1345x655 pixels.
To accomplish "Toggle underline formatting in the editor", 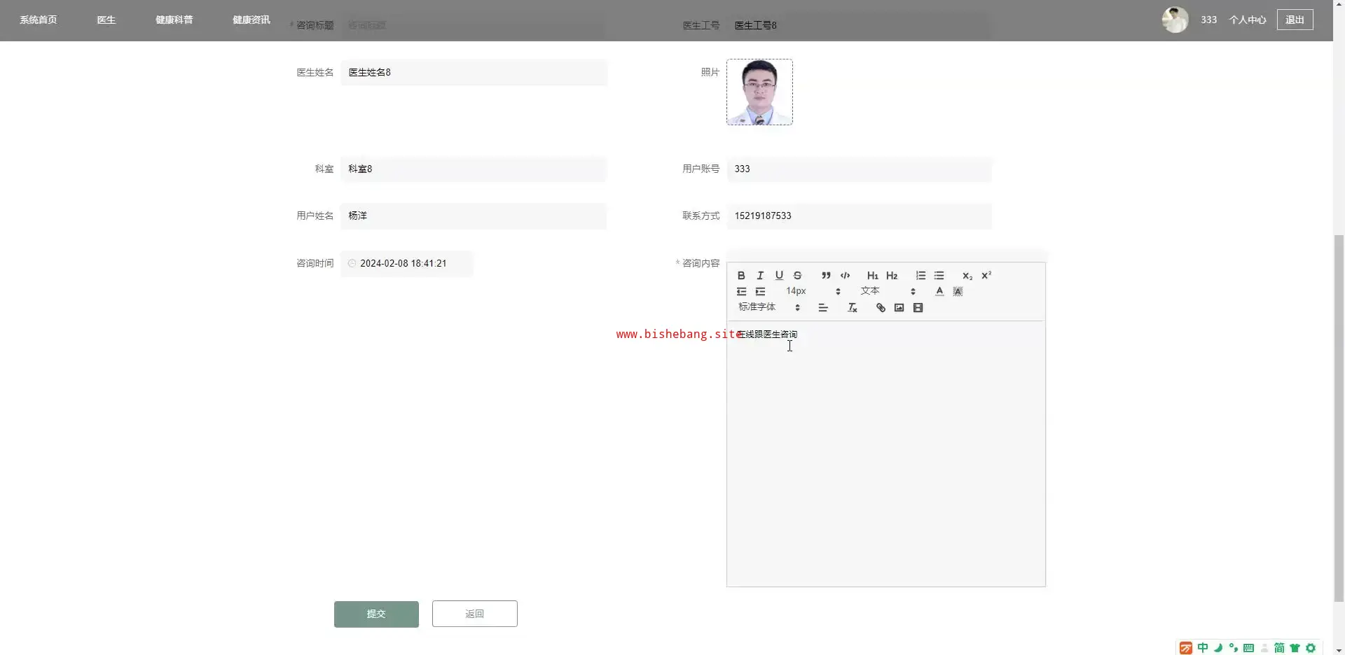I will click(779, 276).
